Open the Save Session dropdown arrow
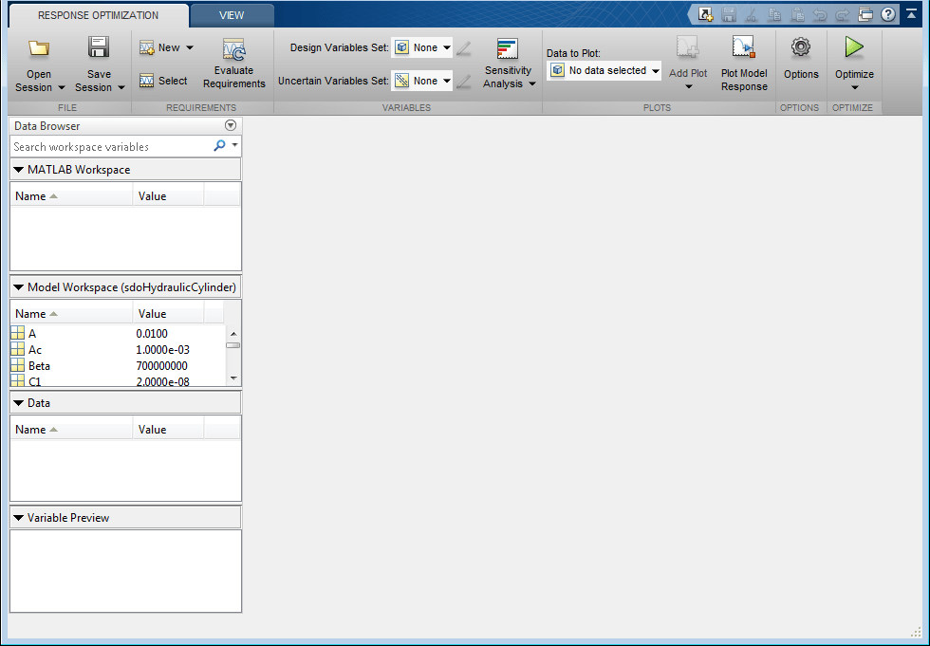This screenshot has width=930, height=646. point(121,87)
